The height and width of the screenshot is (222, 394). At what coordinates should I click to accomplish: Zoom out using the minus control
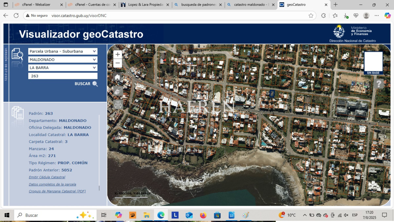pos(117,63)
